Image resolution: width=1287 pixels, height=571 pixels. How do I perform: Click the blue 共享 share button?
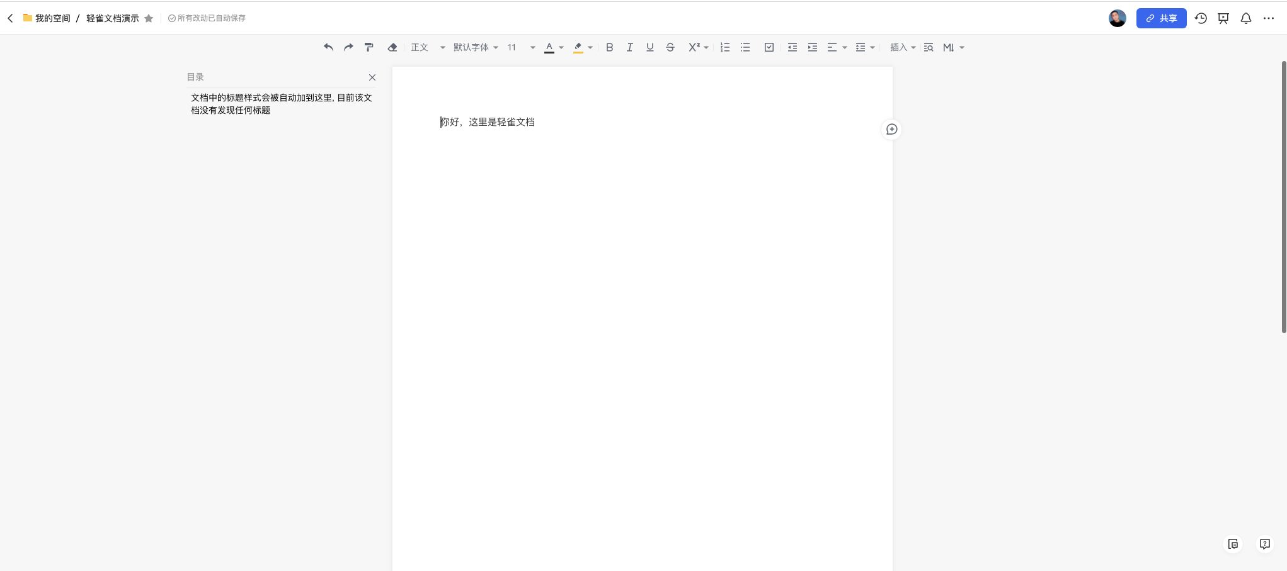(x=1162, y=18)
